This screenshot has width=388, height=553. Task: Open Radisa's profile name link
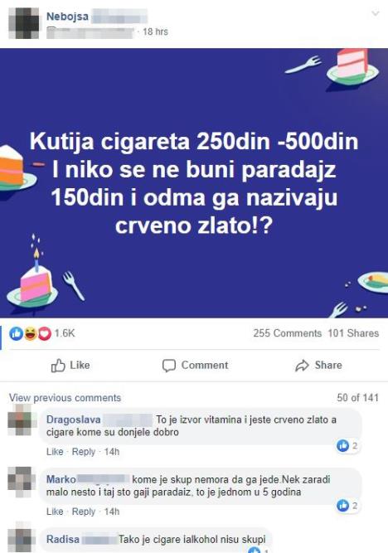63,539
